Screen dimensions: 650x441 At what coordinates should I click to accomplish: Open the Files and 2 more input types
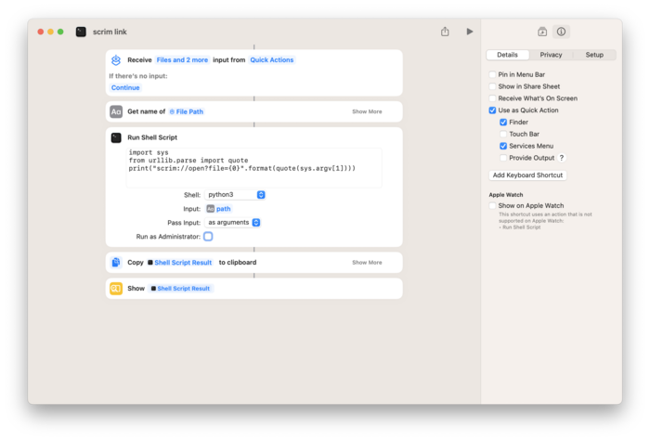click(182, 60)
